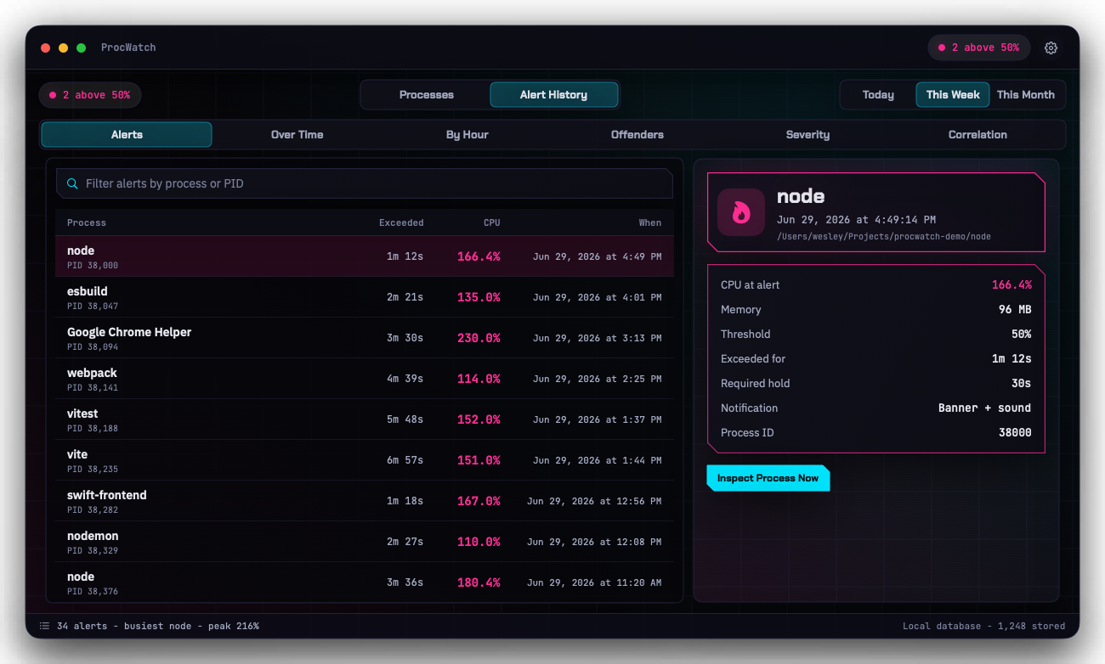Select the node alert row PID 38,000
Image resolution: width=1105 pixels, height=664 pixels.
click(x=365, y=256)
